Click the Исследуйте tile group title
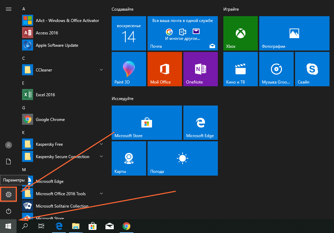 click(x=122, y=99)
